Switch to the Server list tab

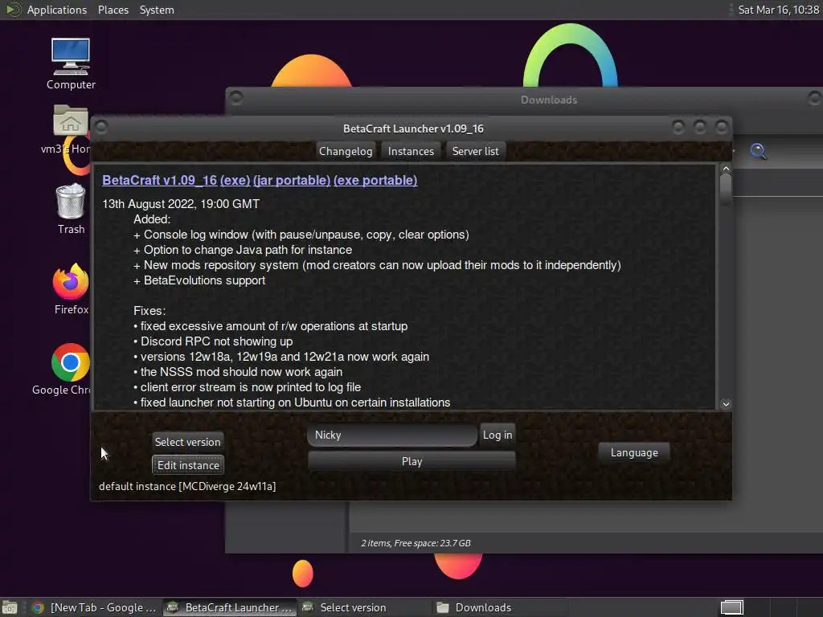476,151
